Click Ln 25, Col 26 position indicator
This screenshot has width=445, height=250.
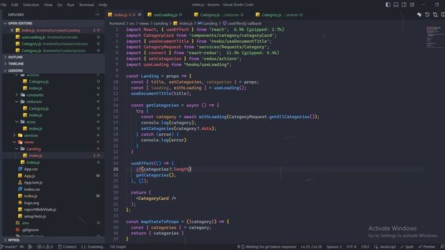[311, 247]
